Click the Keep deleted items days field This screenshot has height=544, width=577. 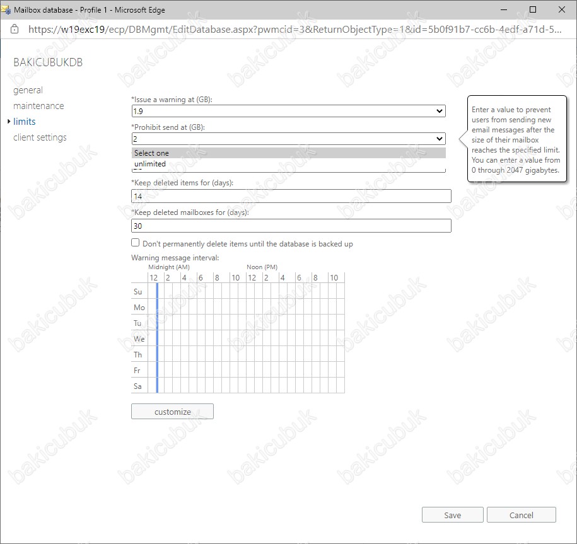coord(291,196)
